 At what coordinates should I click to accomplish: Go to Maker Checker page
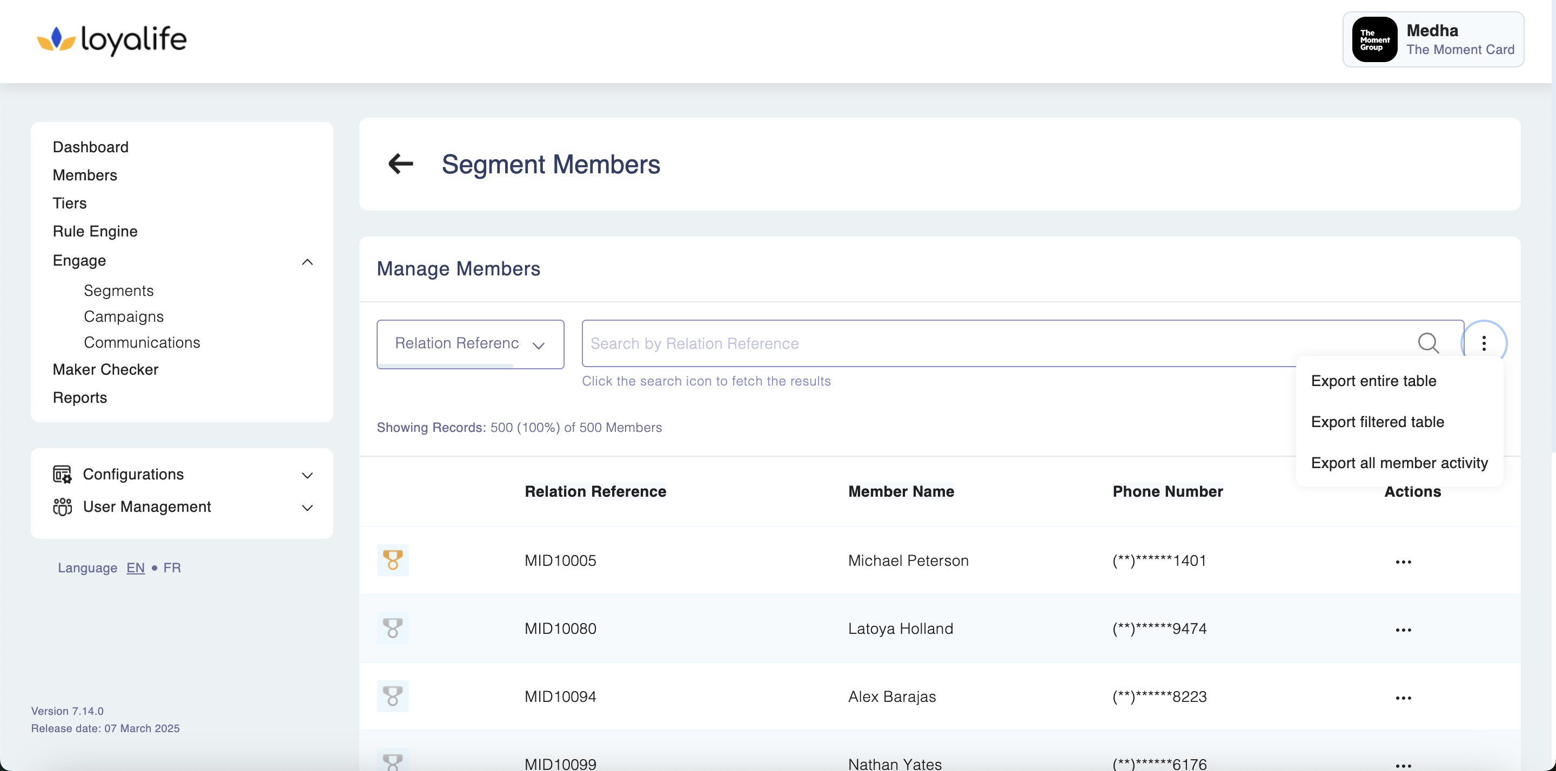[x=105, y=369]
